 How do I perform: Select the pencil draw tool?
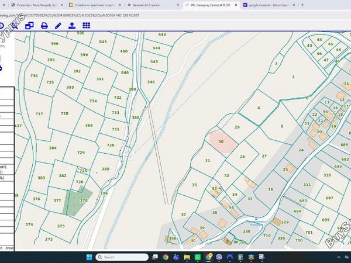pos(58,26)
